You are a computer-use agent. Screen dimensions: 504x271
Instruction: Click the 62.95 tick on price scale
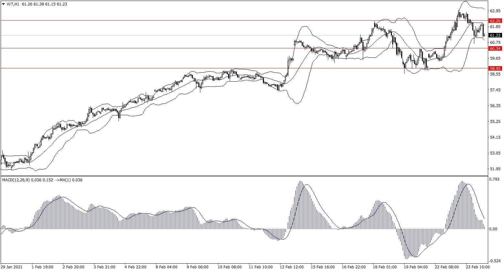495,11
